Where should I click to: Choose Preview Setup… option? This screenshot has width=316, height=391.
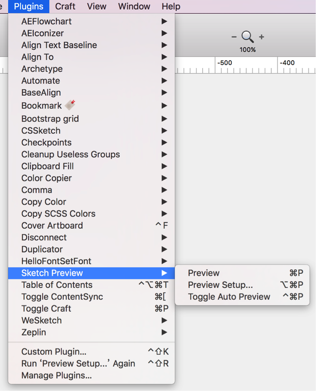220,285
